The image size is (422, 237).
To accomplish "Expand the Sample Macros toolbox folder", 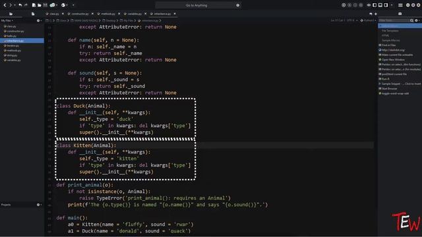I will pyautogui.click(x=390, y=40).
